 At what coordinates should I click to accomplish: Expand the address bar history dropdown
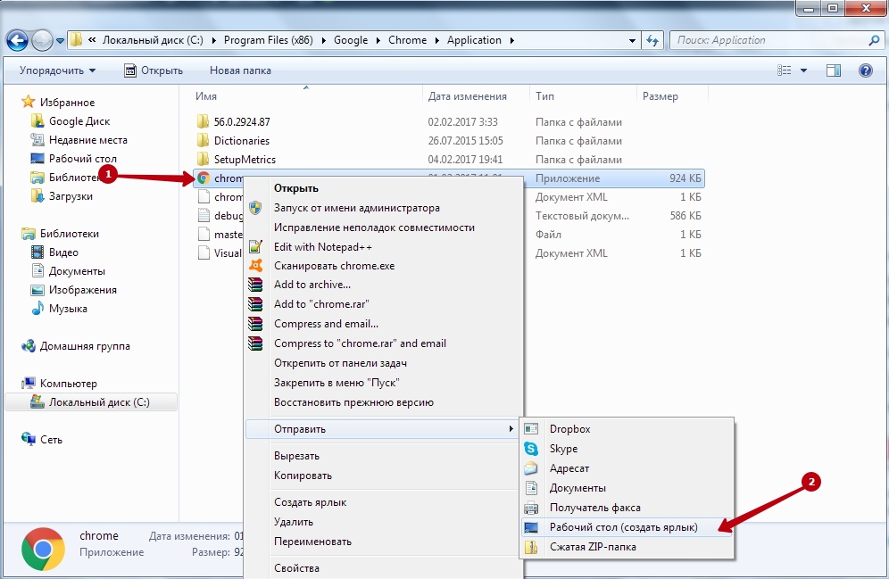pos(632,41)
